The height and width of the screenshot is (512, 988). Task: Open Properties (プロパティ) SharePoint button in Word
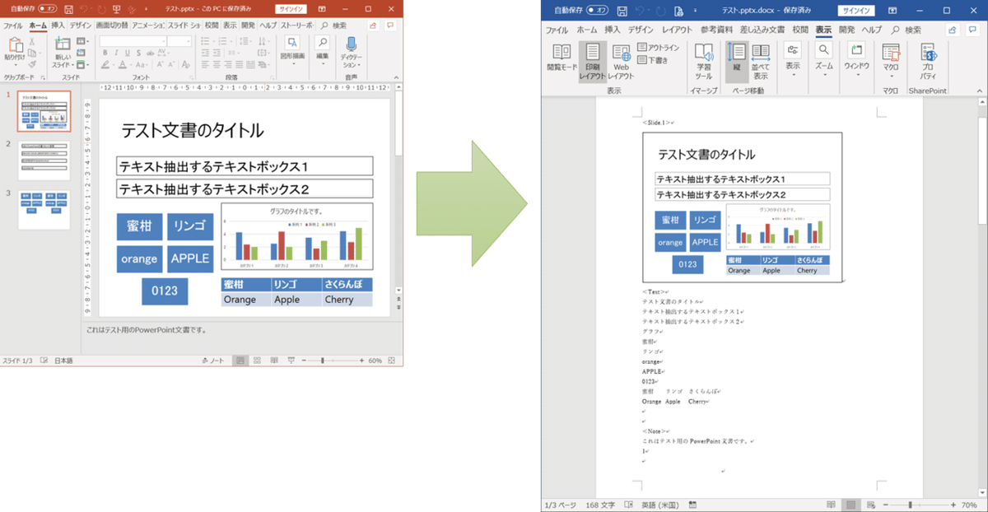coord(927,62)
